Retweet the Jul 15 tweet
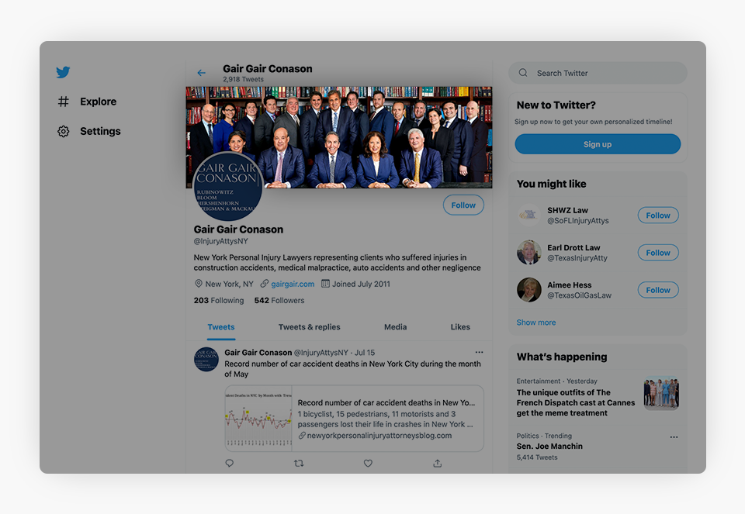This screenshot has height=514, width=745. (x=299, y=463)
